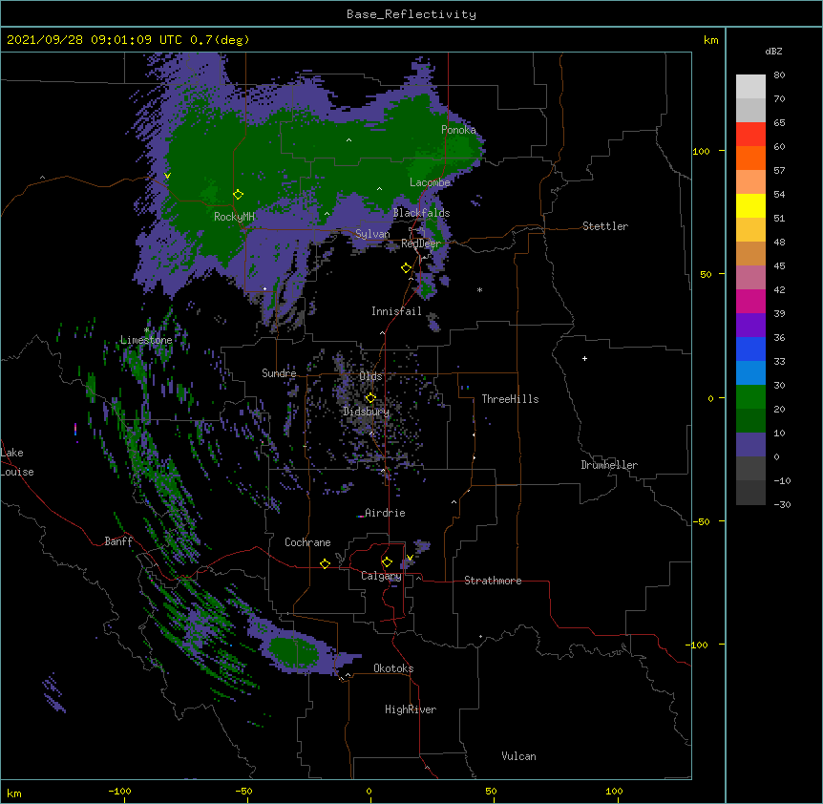Click the yellow marker at Olds

[x=370, y=397]
